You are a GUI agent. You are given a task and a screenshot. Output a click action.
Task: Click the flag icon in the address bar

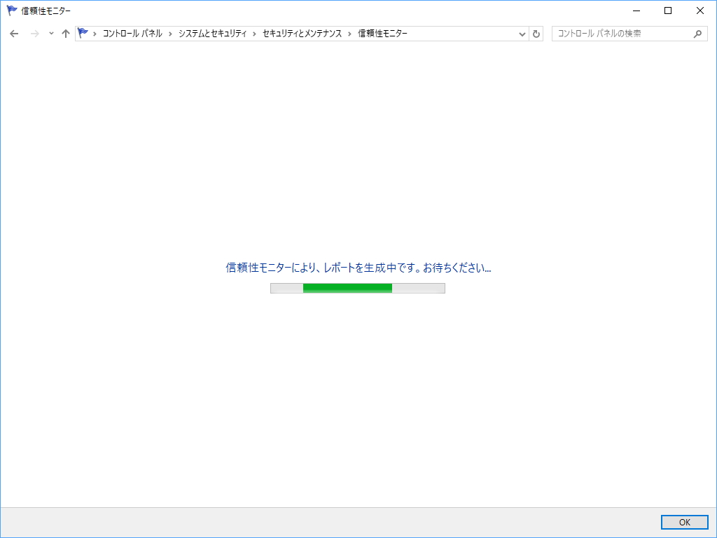tap(83, 32)
